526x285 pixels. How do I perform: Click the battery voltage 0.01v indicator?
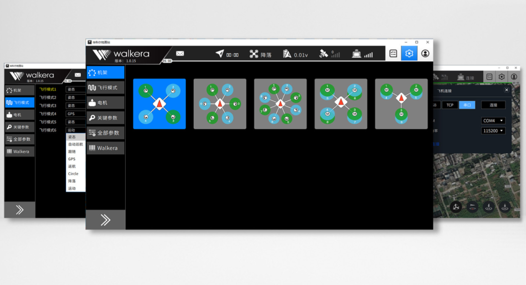coord(296,54)
